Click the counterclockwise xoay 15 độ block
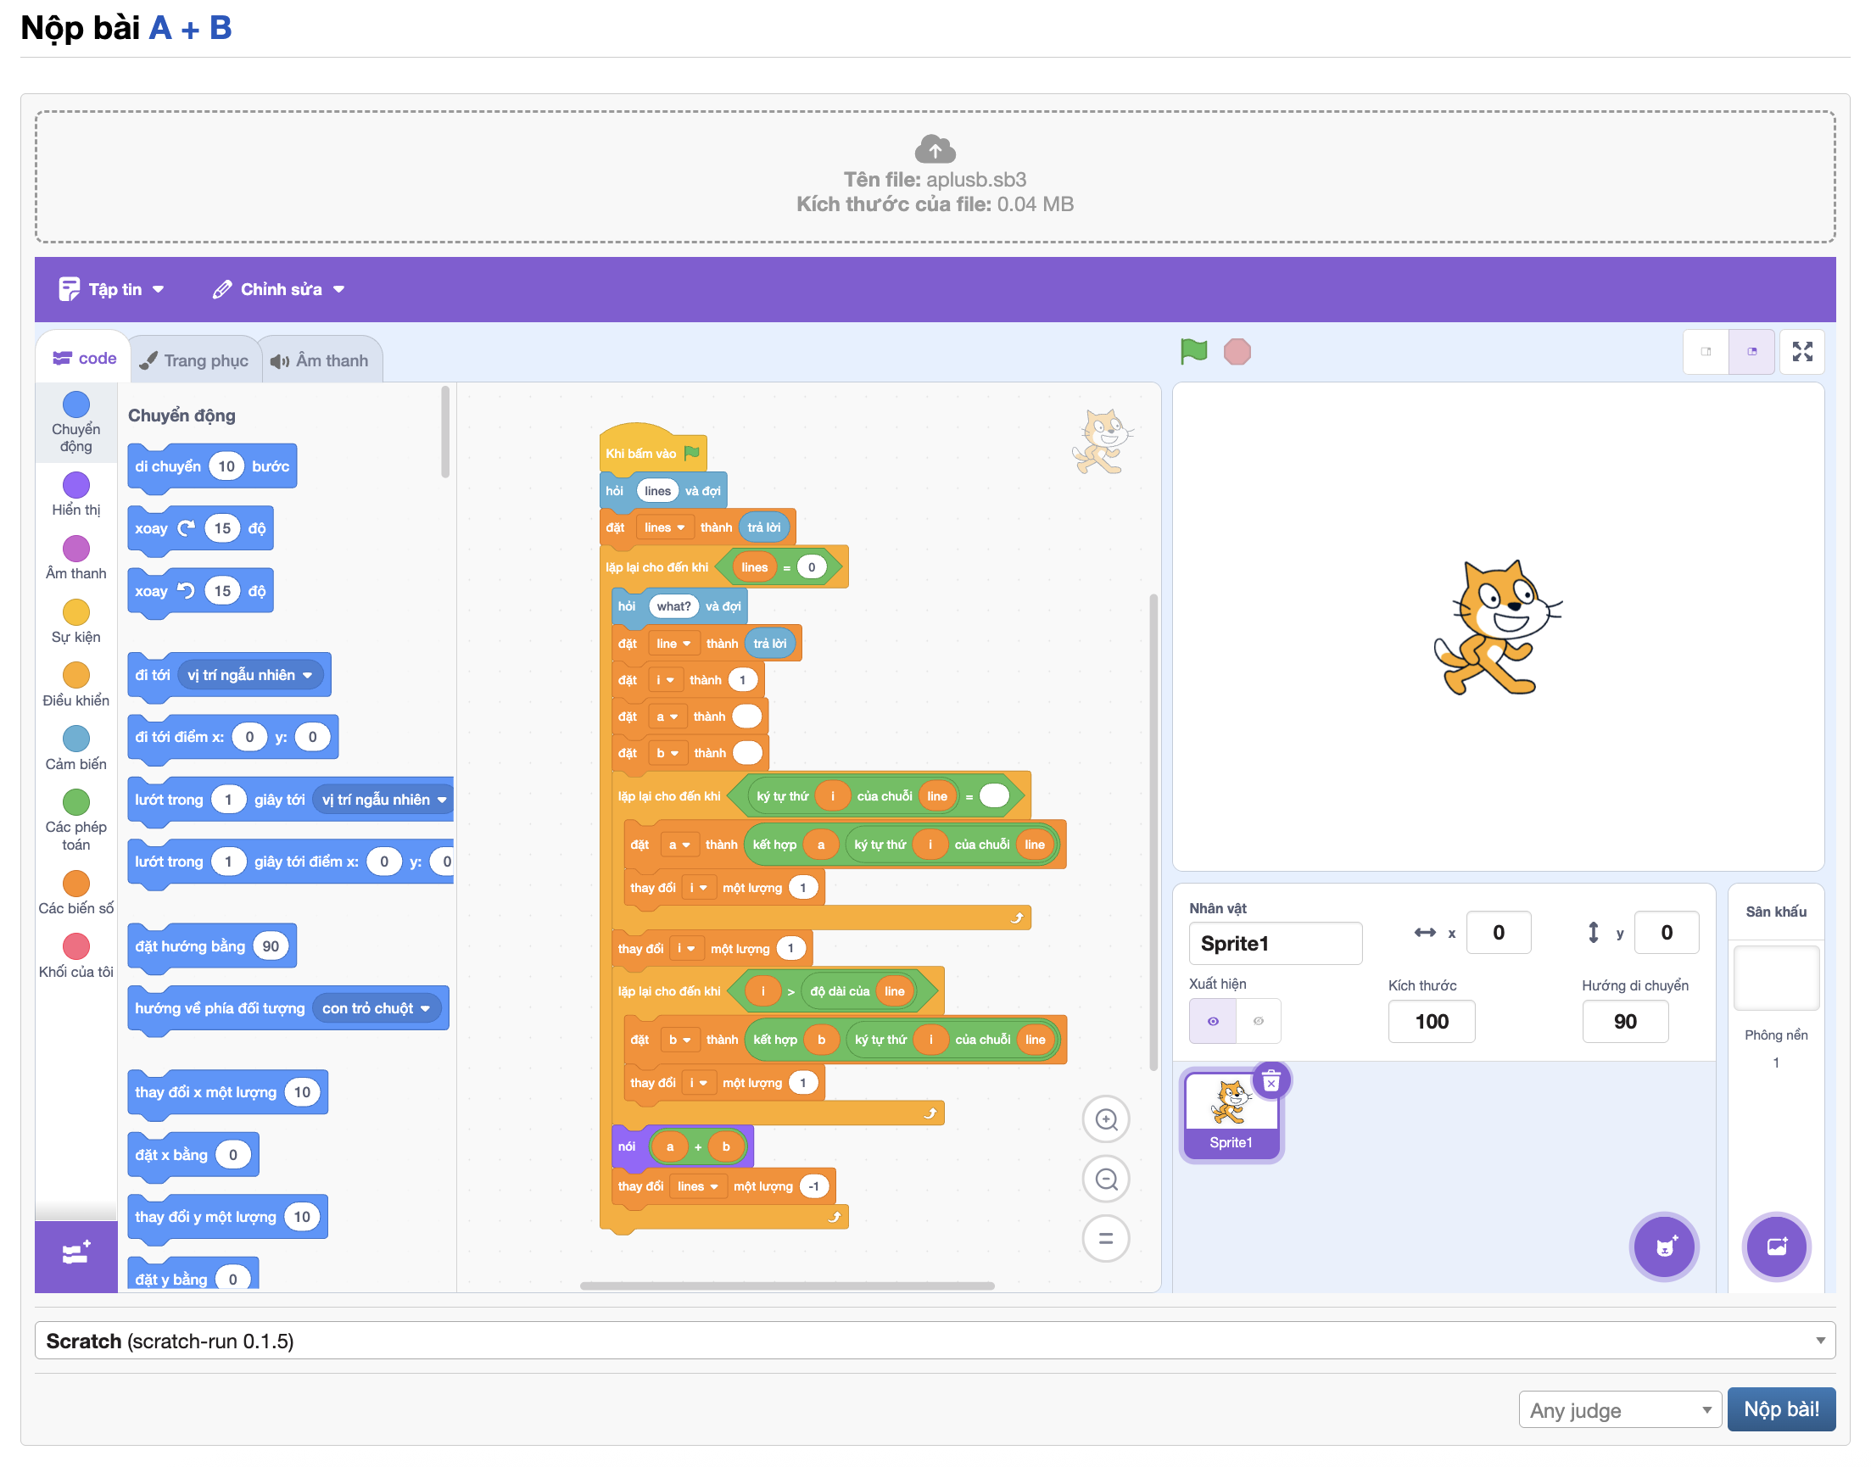The image size is (1871, 1467). coord(200,591)
